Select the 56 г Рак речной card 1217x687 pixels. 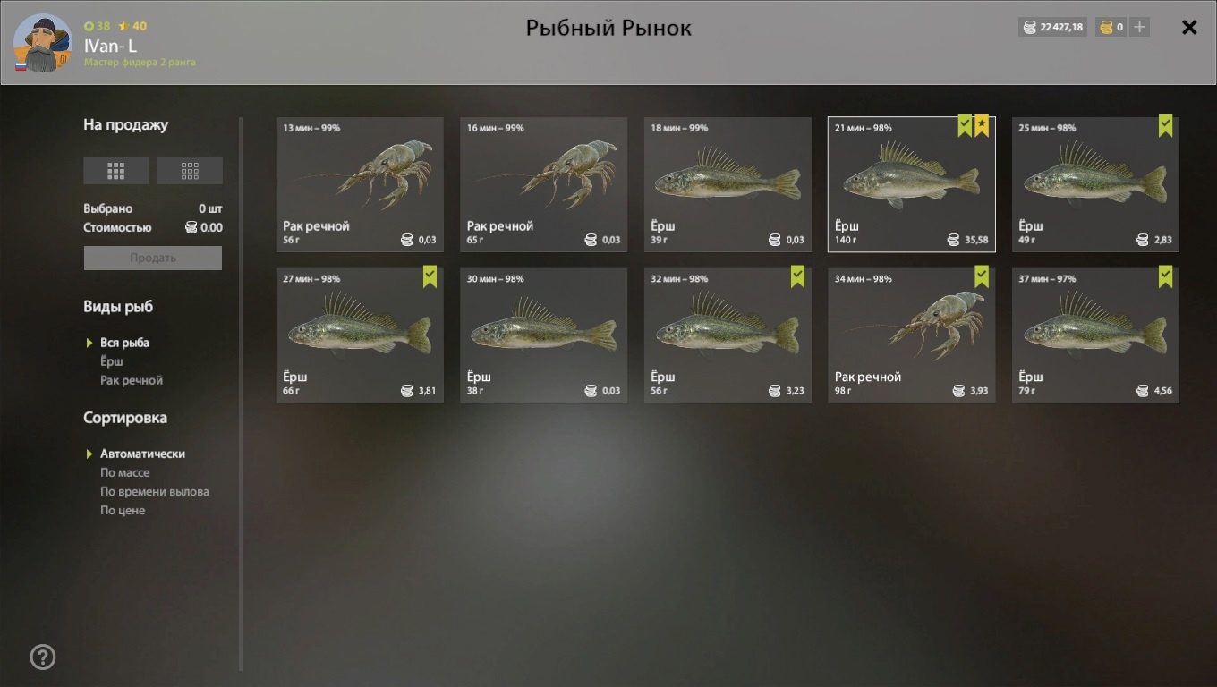tap(360, 184)
